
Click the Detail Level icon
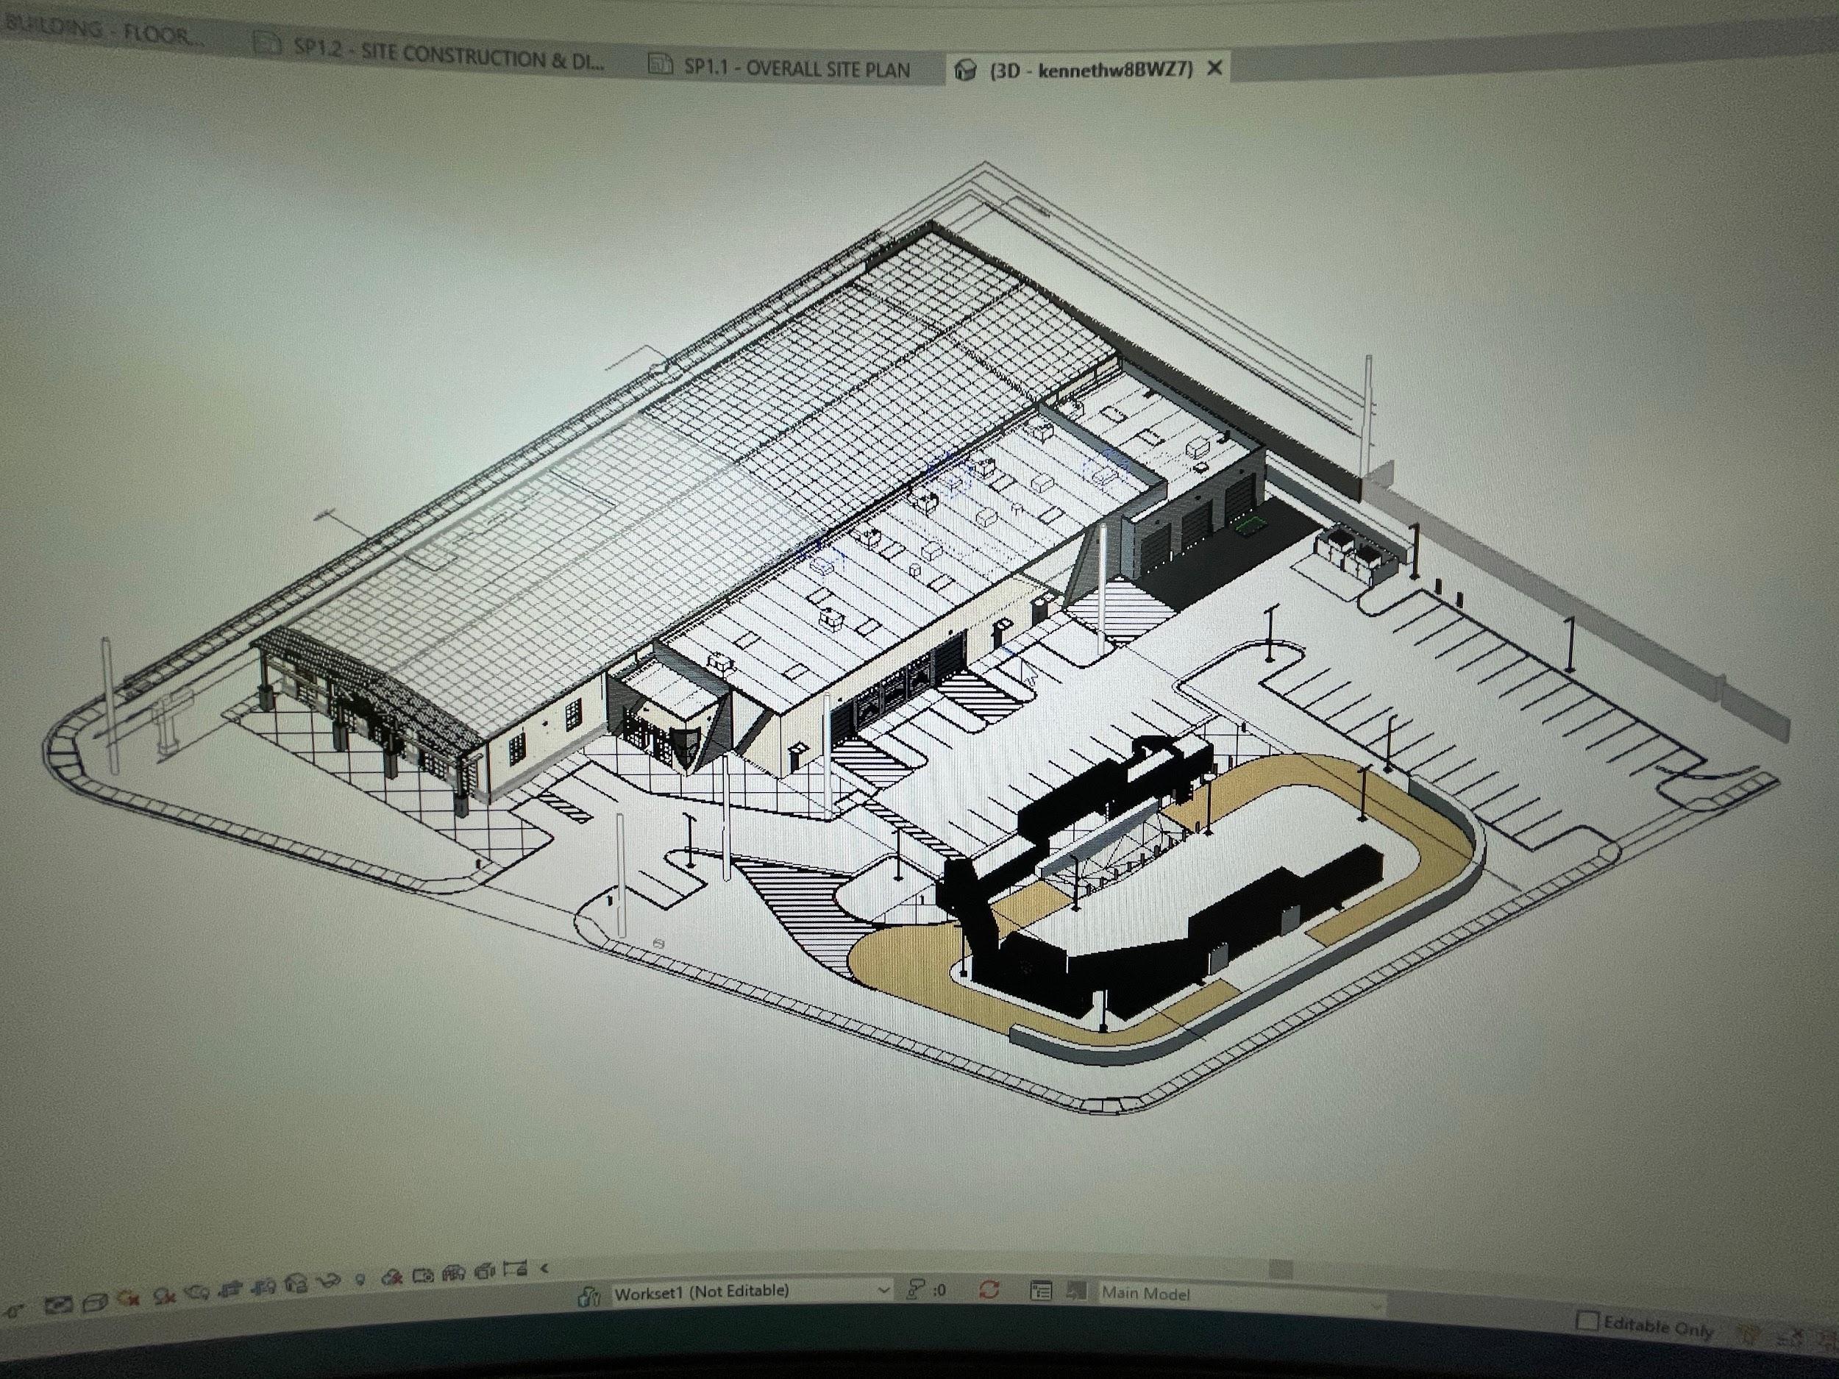point(58,1305)
